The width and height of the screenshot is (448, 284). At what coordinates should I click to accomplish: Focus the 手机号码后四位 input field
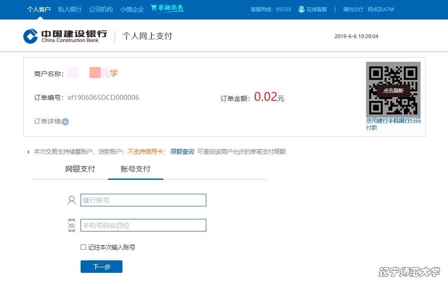click(x=143, y=225)
